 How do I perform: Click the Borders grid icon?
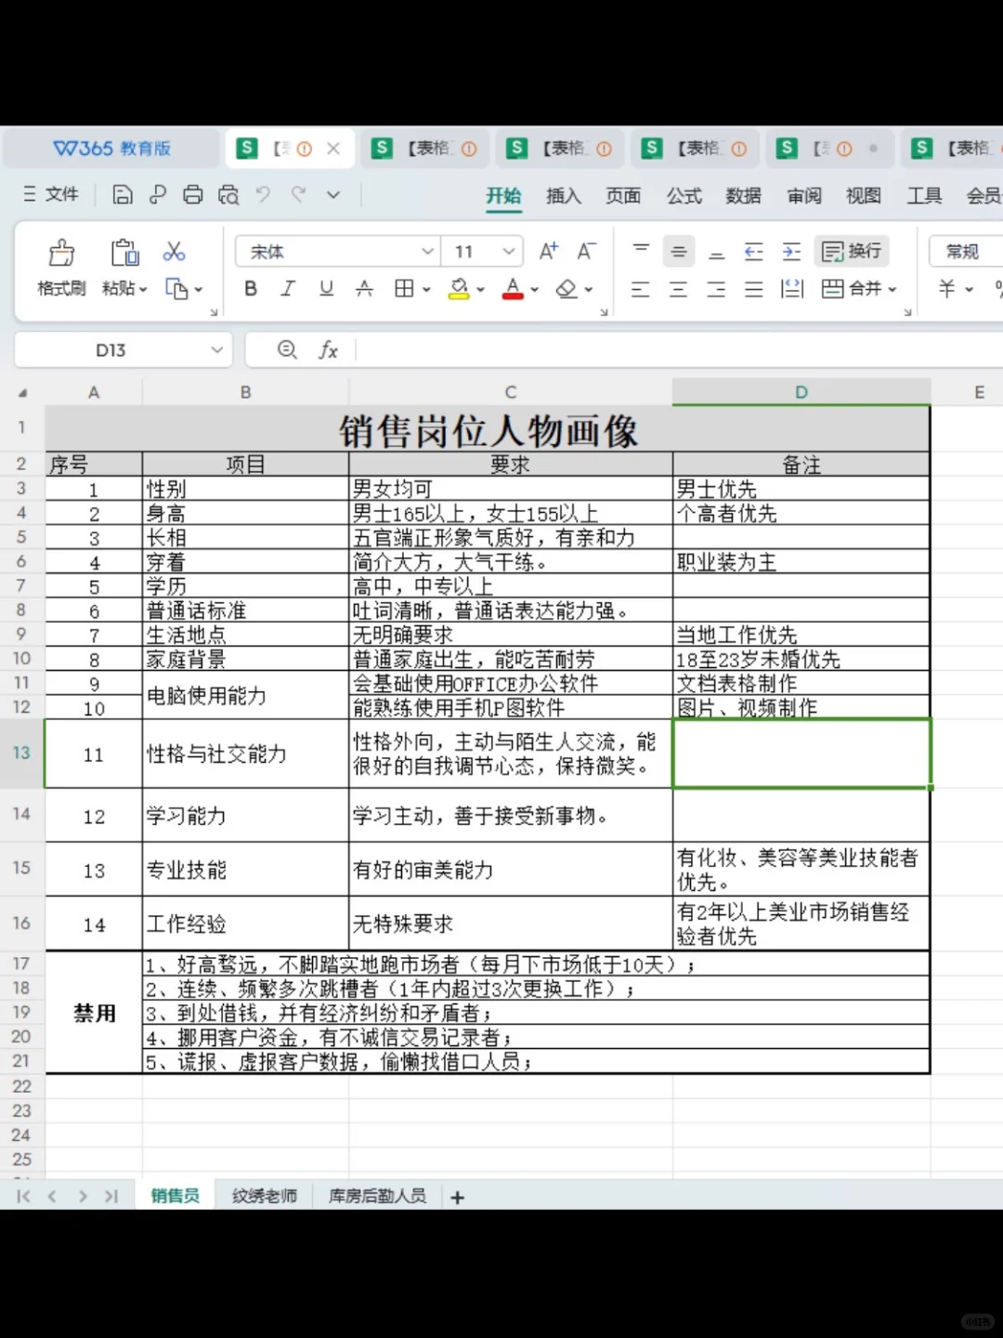tap(404, 289)
